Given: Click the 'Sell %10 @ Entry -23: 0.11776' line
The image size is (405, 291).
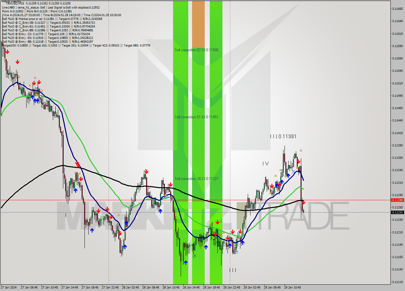Looking at the screenshot, I should pos(46,34).
